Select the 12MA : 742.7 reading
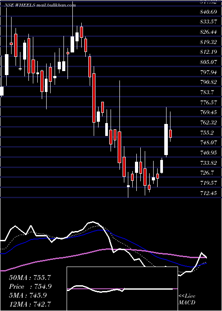Viewport: 222px width, 311px height. coord(30,304)
